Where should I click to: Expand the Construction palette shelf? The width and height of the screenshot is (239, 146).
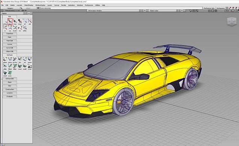click(10, 89)
